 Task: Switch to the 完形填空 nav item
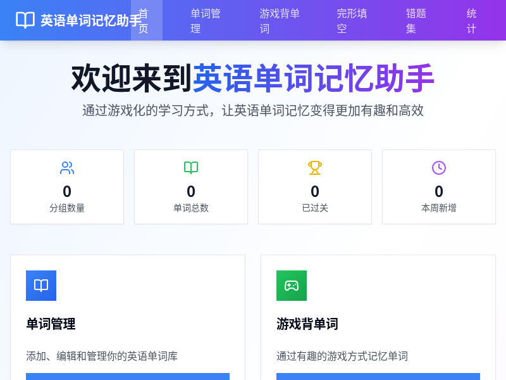(x=352, y=21)
